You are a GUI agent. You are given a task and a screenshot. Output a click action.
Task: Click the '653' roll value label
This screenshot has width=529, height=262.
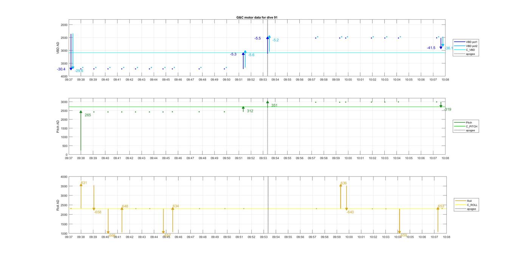(441, 206)
